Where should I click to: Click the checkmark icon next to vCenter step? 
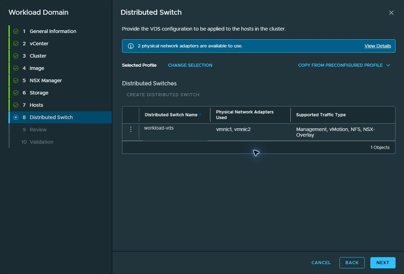click(16, 44)
